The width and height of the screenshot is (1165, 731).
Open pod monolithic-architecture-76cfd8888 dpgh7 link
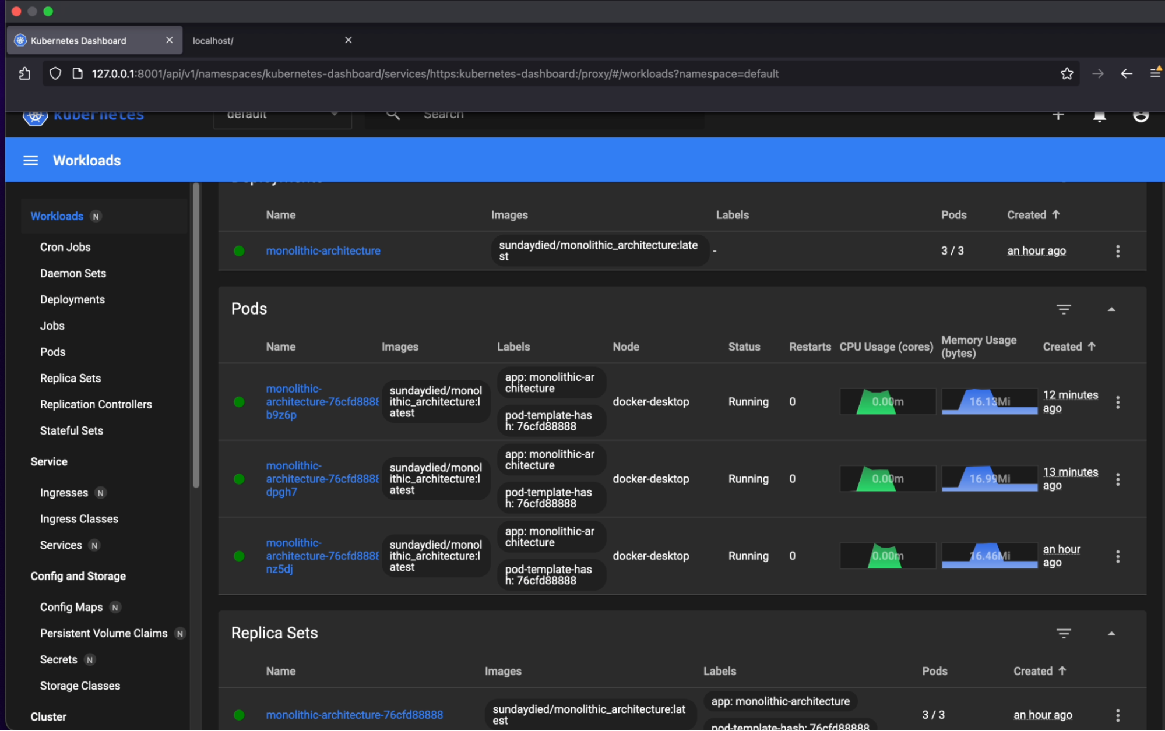[x=322, y=479]
